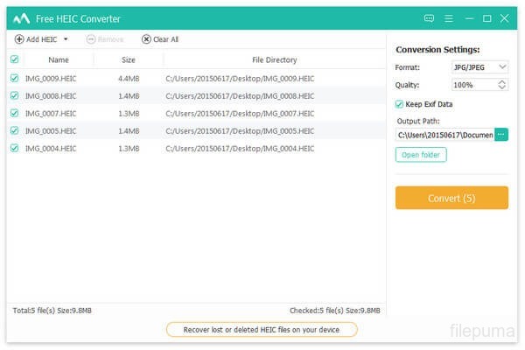The width and height of the screenshot is (525, 350).
Task: Toggle the Keep Exif Data checkbox
Action: click(400, 104)
